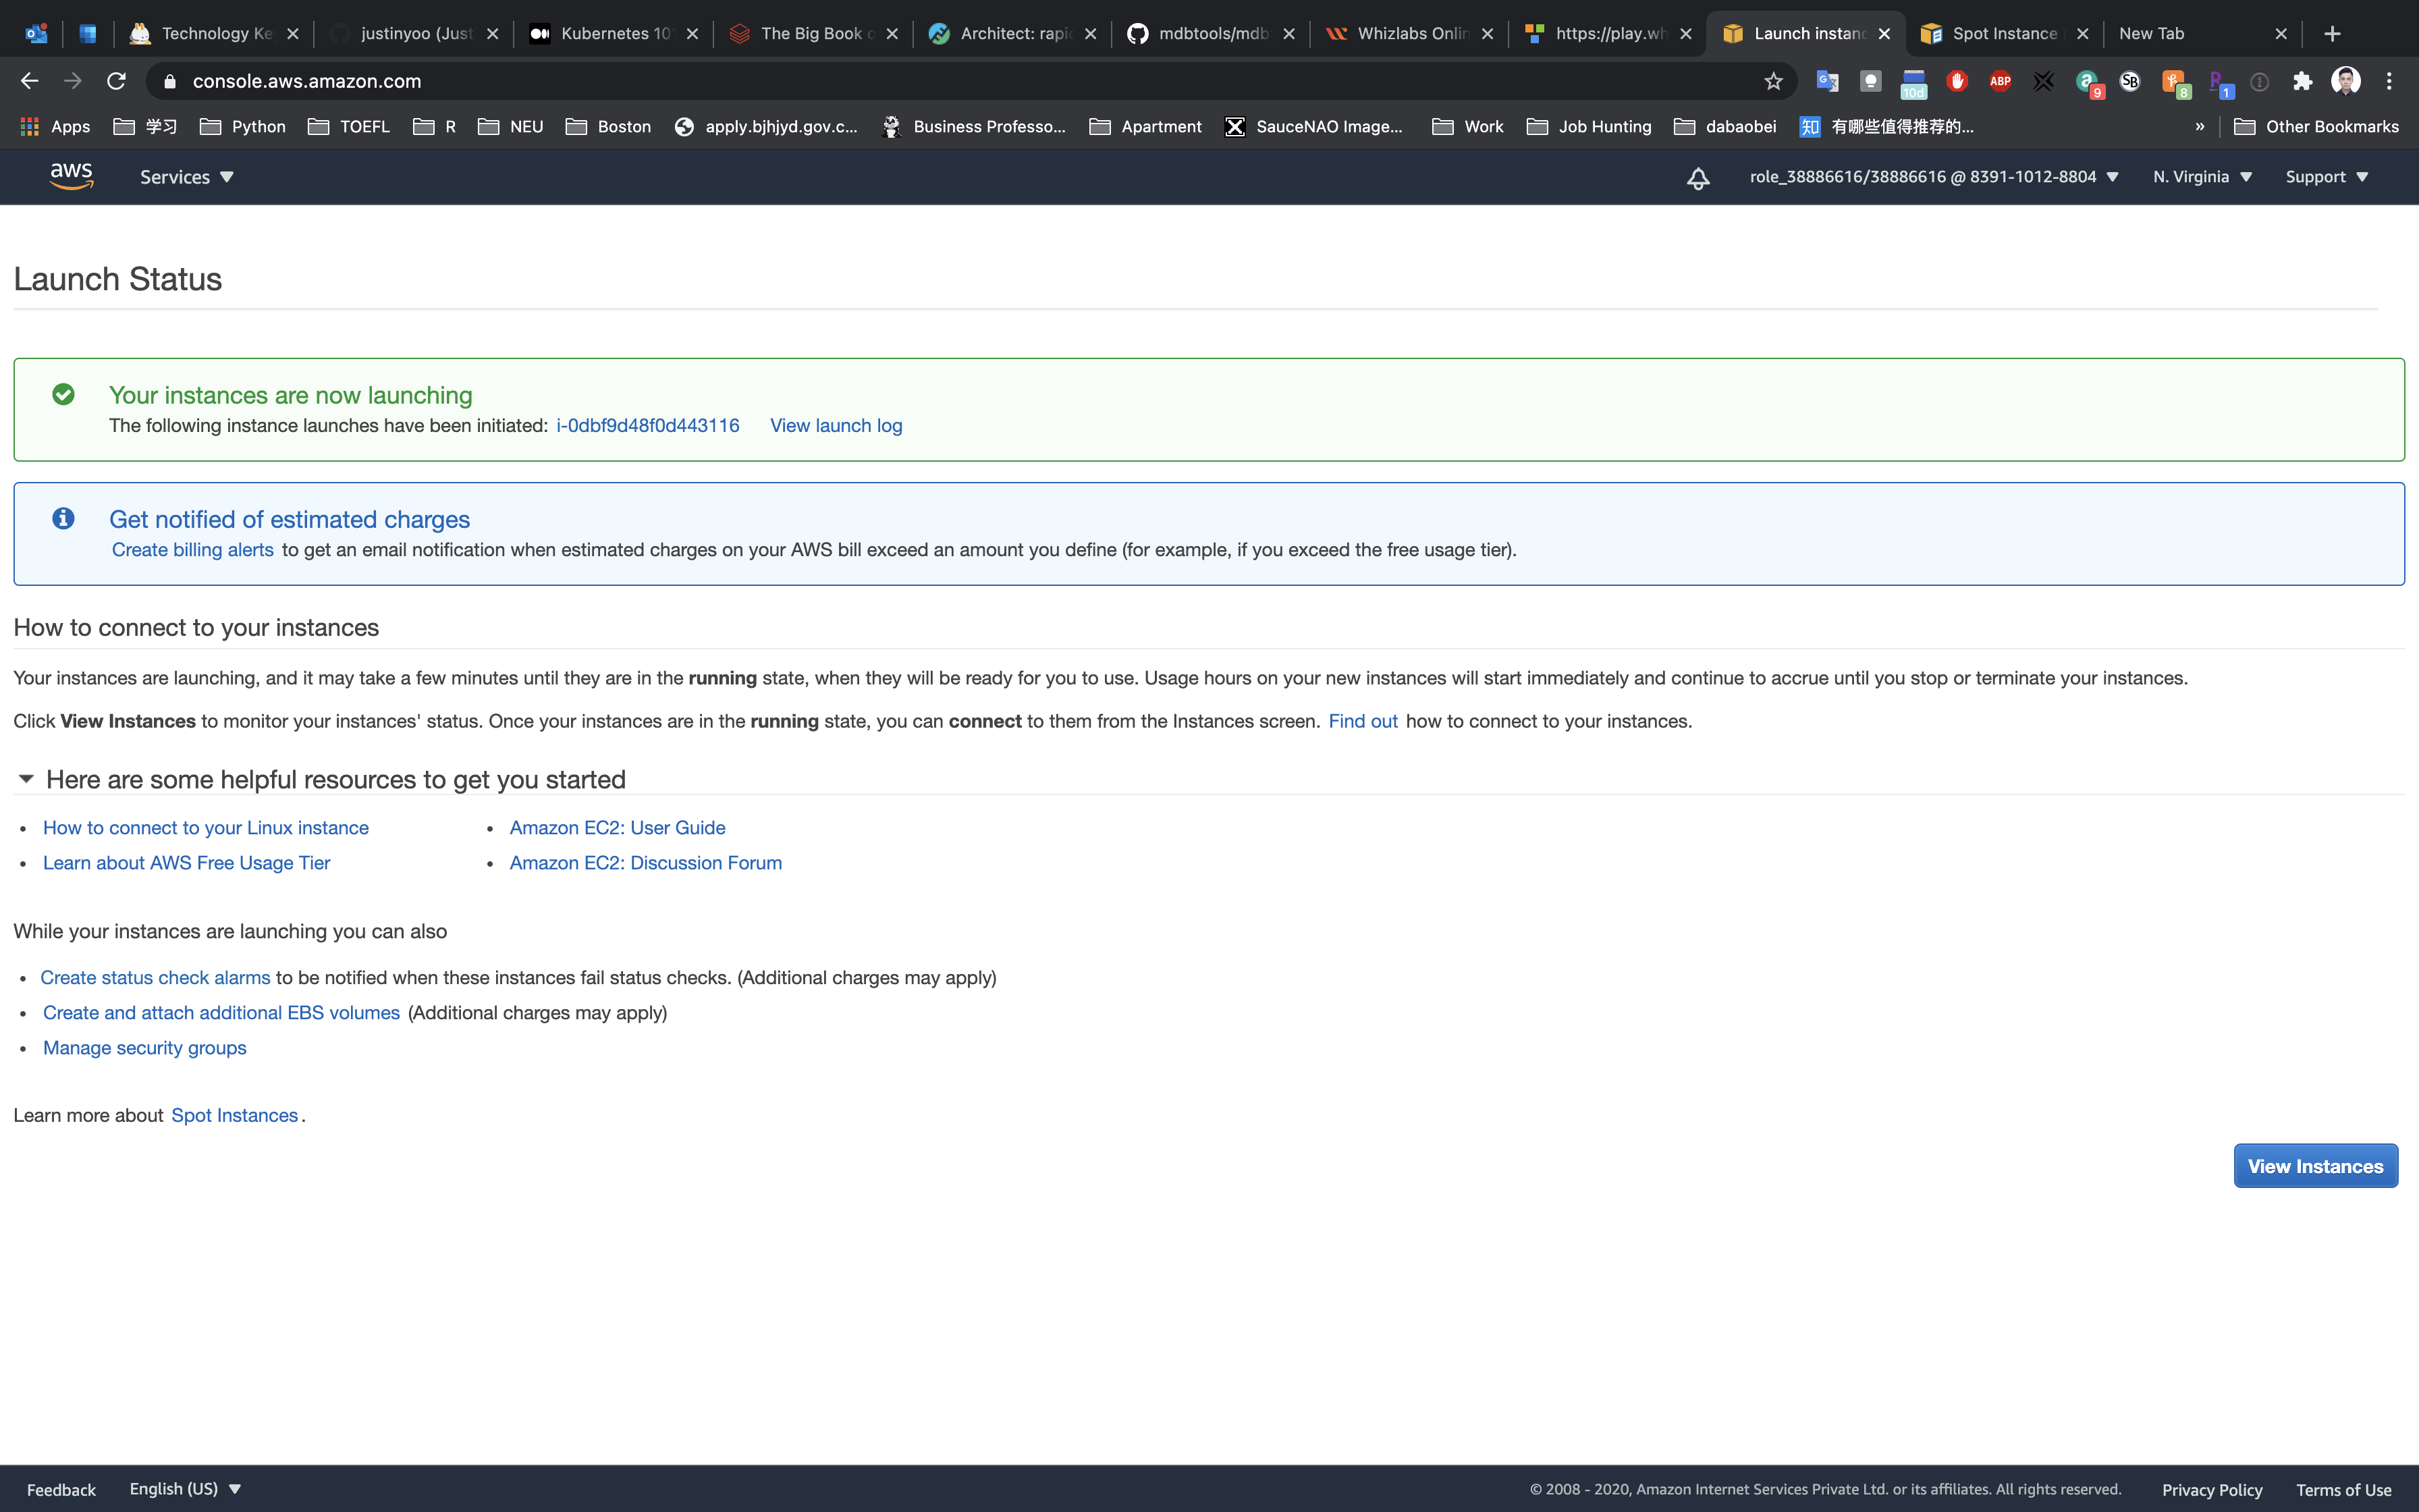Click the AWS logo home icon
The image size is (2419, 1512).
(x=71, y=176)
